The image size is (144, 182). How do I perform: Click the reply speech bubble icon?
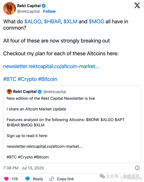click(x=28, y=179)
